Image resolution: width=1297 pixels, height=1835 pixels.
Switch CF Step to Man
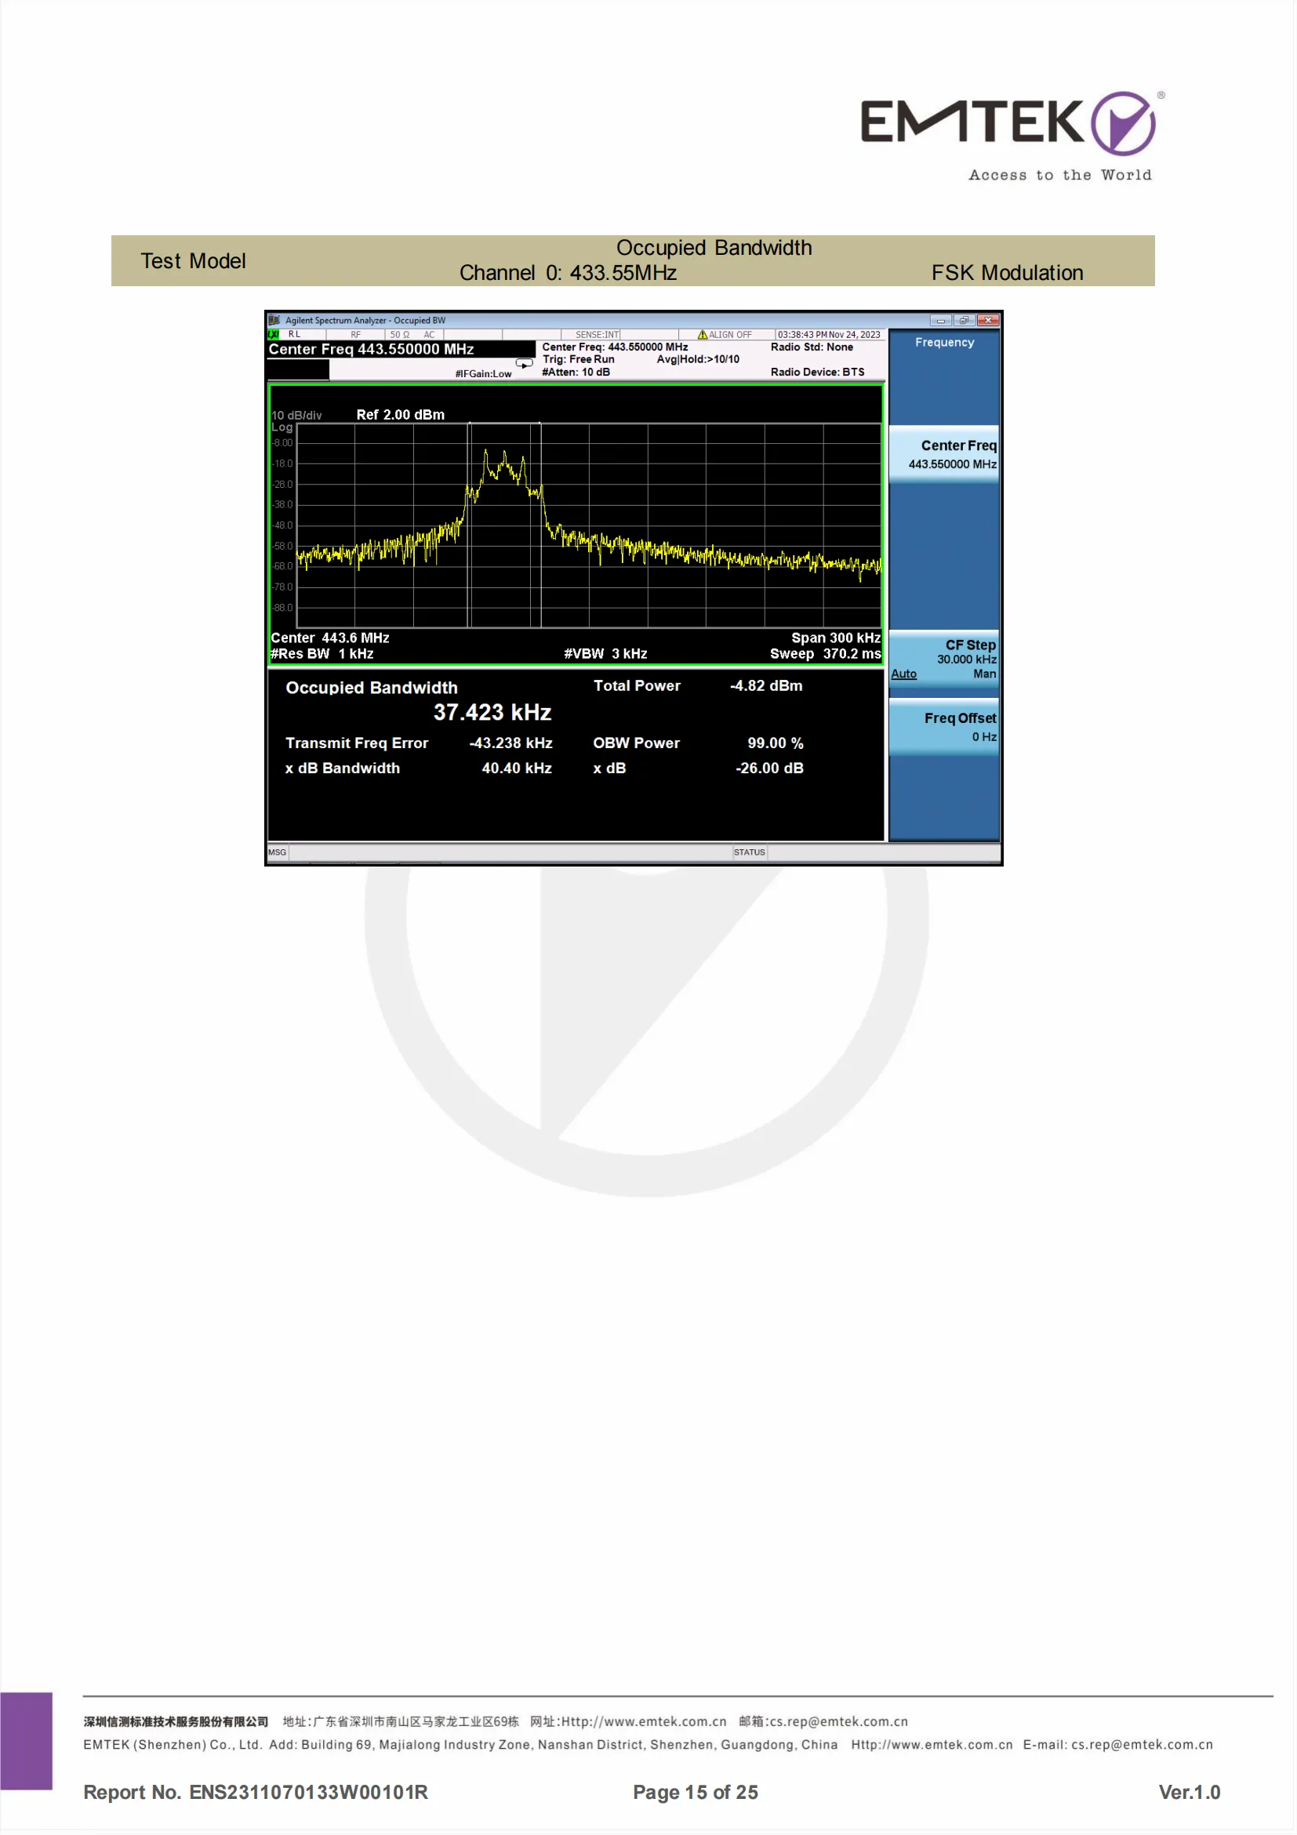(985, 674)
